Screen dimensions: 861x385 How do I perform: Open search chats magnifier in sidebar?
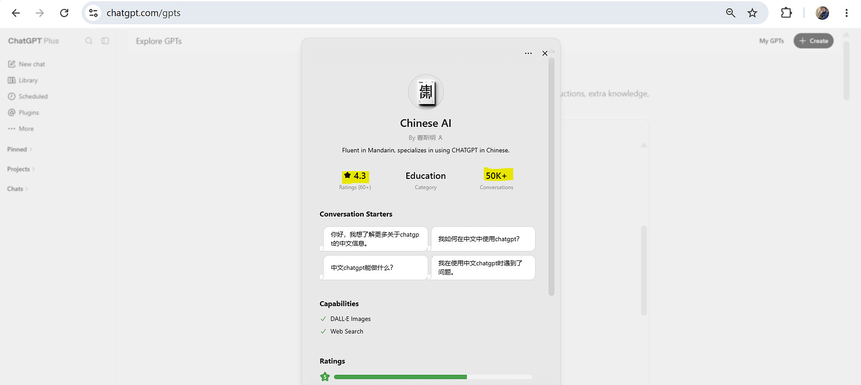(x=89, y=41)
